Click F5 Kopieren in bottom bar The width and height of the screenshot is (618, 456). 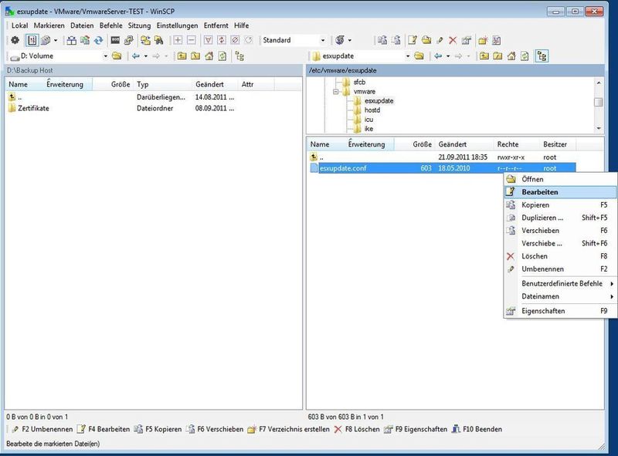(158, 429)
